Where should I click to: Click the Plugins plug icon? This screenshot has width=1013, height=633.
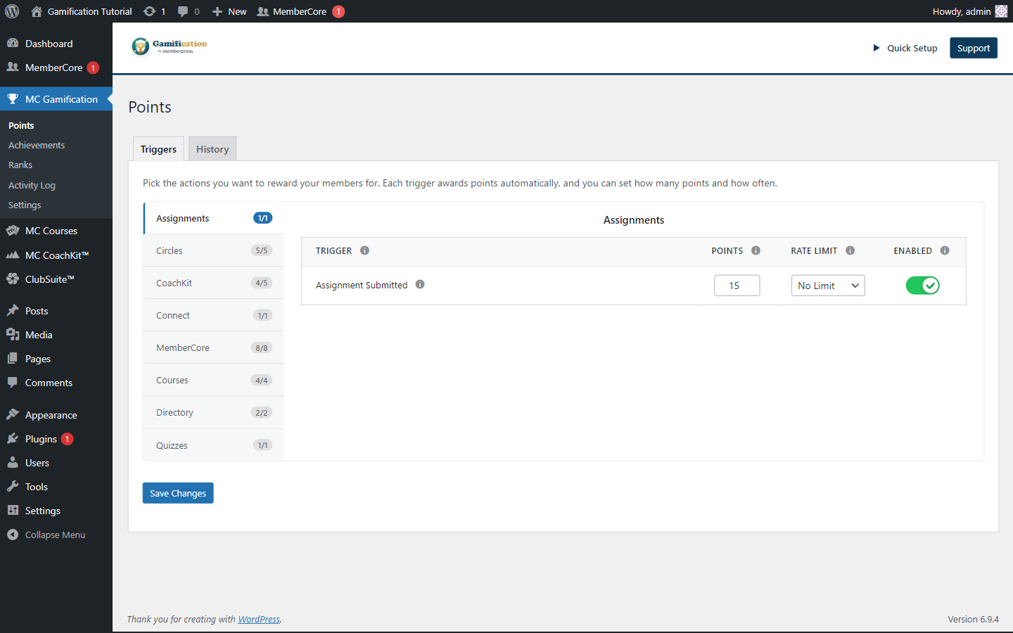[13, 438]
